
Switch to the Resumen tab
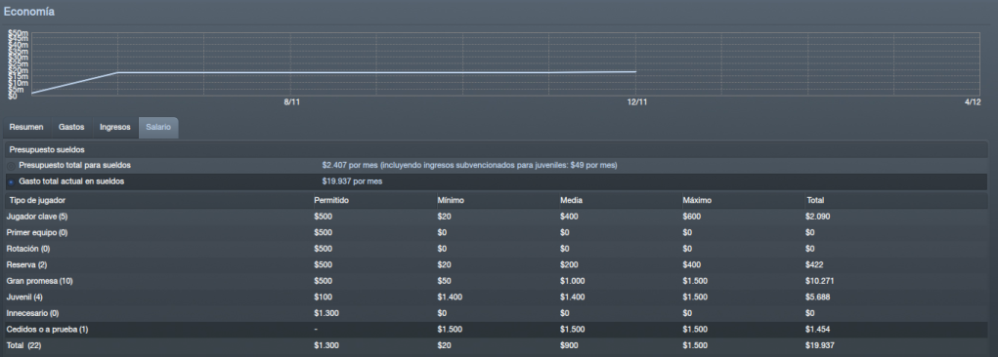point(26,127)
